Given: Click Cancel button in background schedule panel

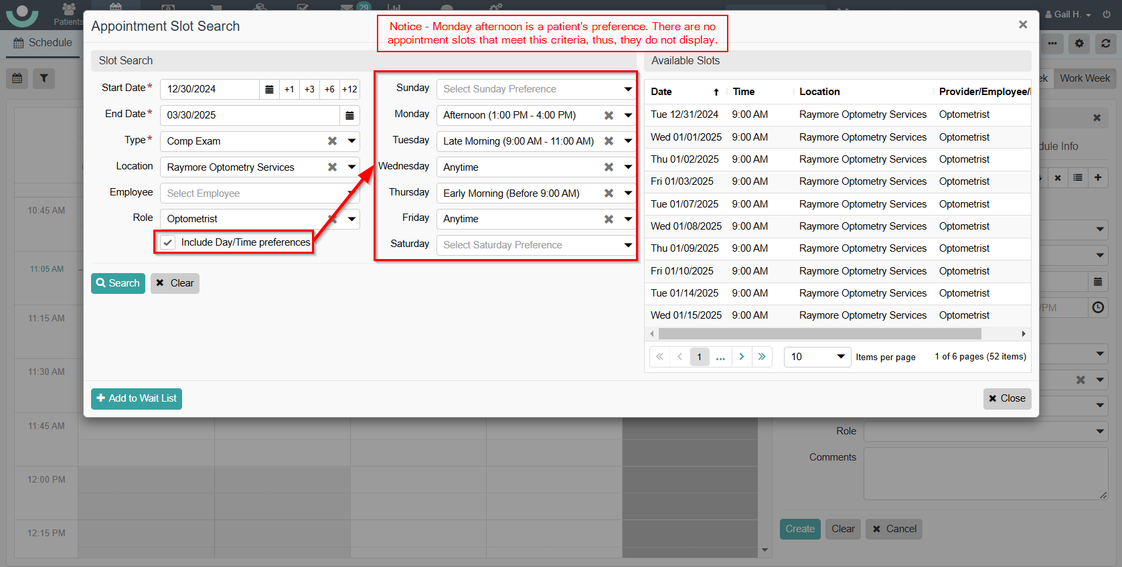Looking at the screenshot, I should point(894,529).
